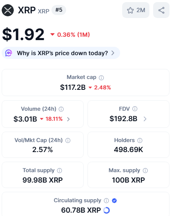The width and height of the screenshot is (172, 216).
Task: Click the Holders info icon
Action: (x=140, y=140)
